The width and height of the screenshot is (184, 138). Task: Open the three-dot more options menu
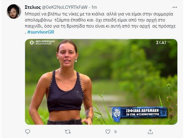pyautogui.click(x=175, y=7)
